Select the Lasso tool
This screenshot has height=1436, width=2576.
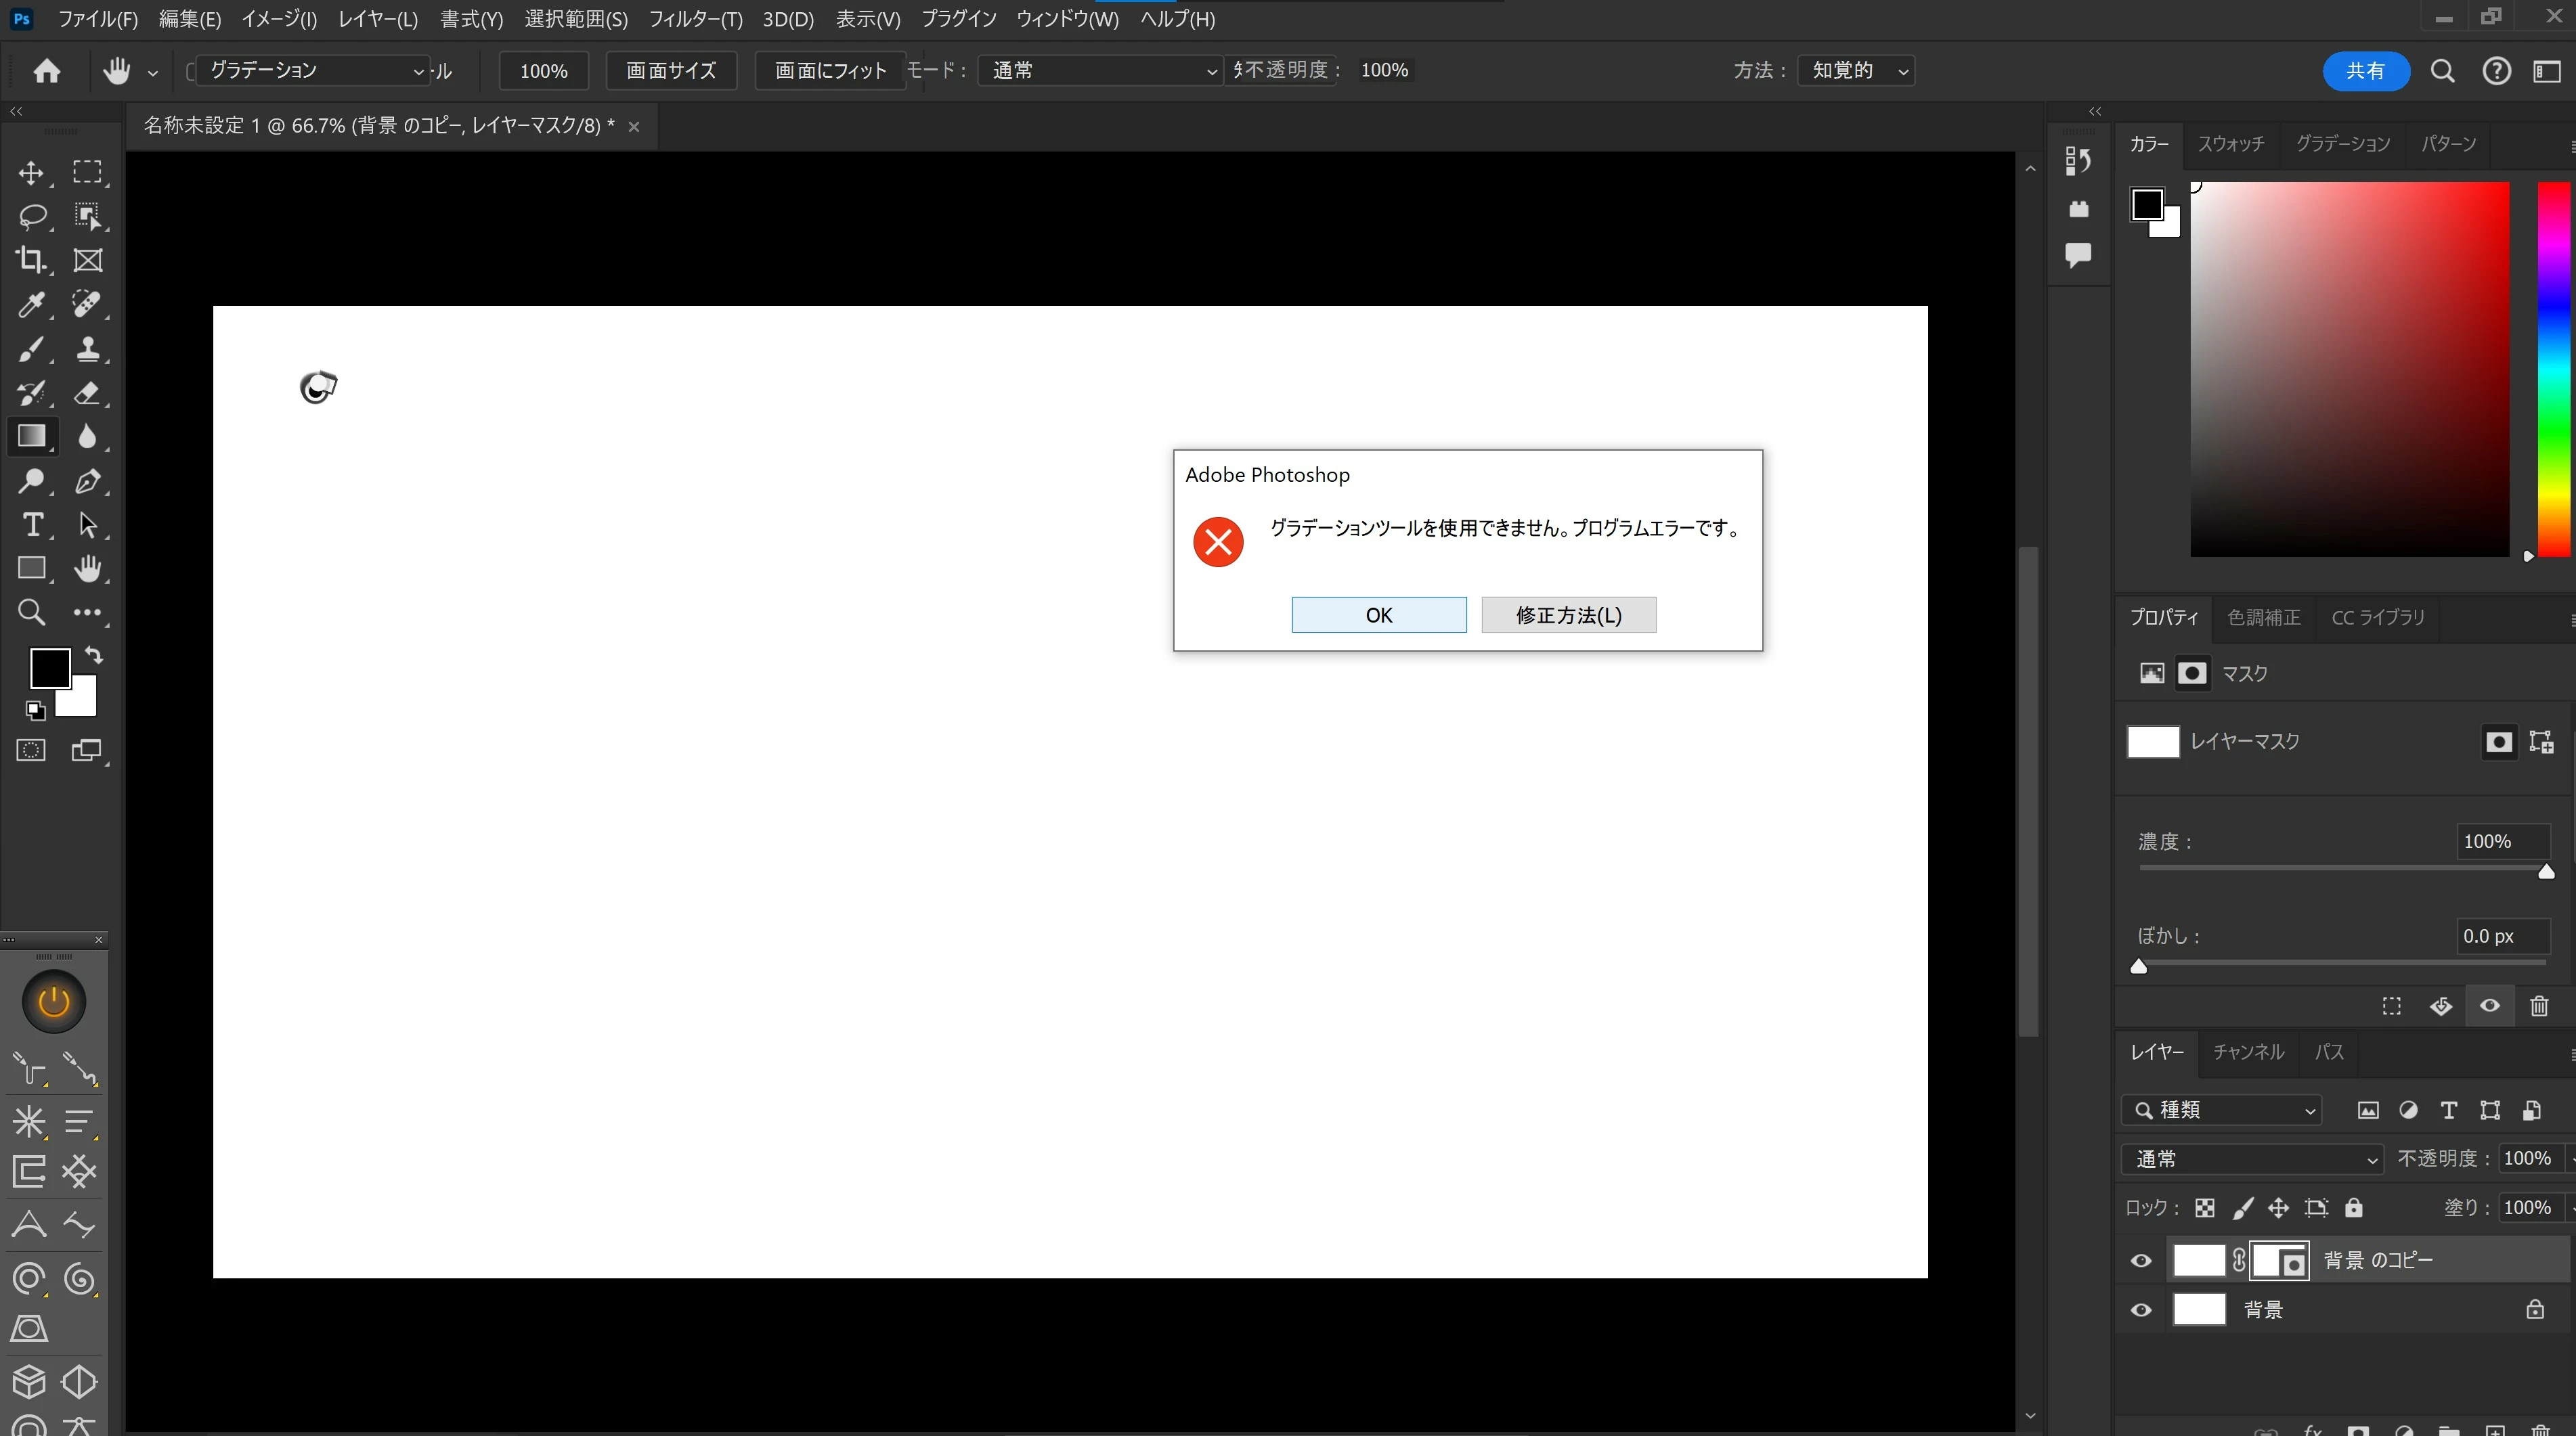(31, 217)
